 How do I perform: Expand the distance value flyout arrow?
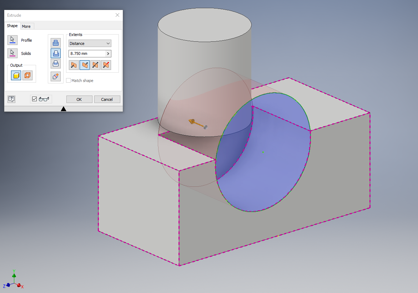pos(109,53)
